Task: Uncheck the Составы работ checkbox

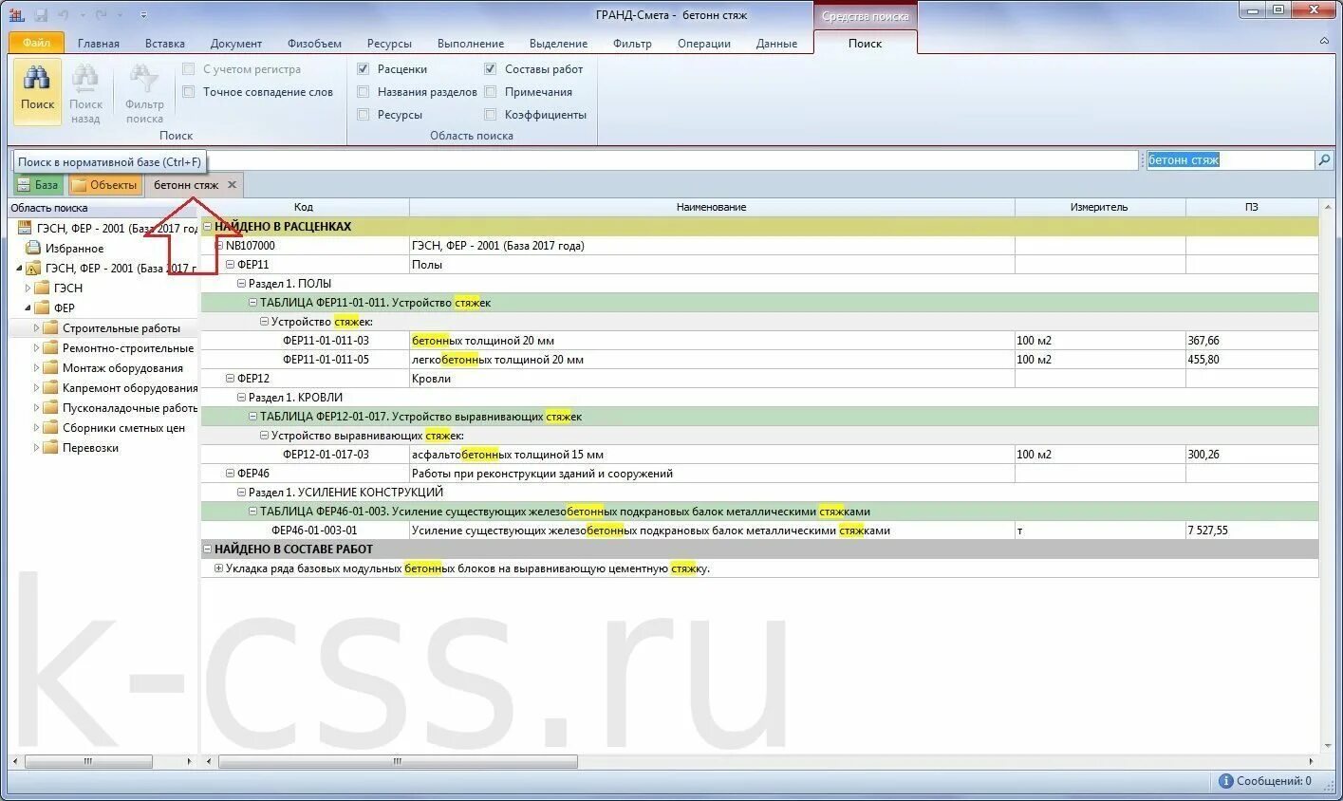Action: [491, 69]
